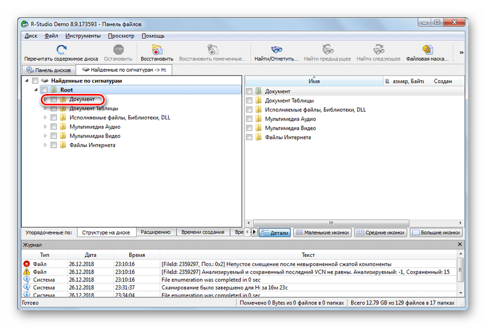Switch view to Детали
The width and height of the screenshot is (486, 328).
[275, 232]
